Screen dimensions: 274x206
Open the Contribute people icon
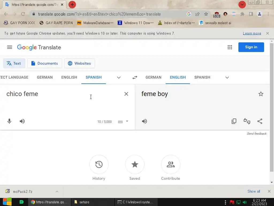pyautogui.click(x=170, y=164)
